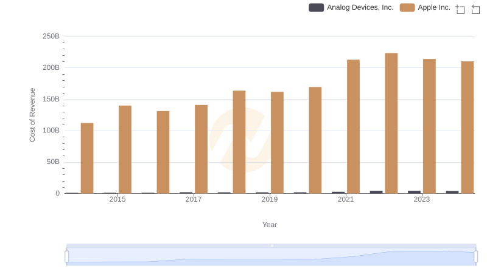Click the Apple bar for 2024
The image size is (487, 280).
tap(468, 128)
